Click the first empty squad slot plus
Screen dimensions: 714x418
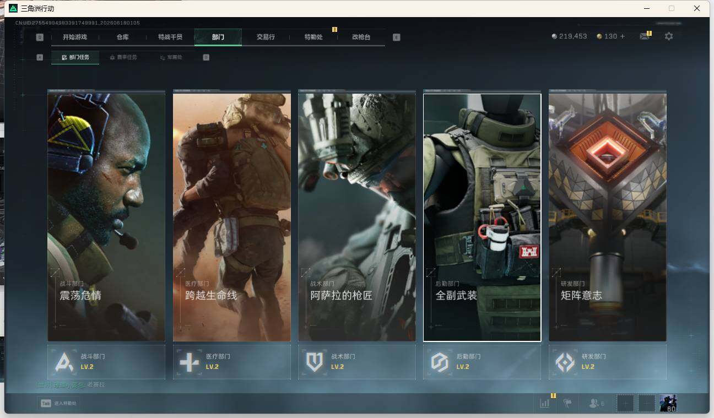click(625, 403)
